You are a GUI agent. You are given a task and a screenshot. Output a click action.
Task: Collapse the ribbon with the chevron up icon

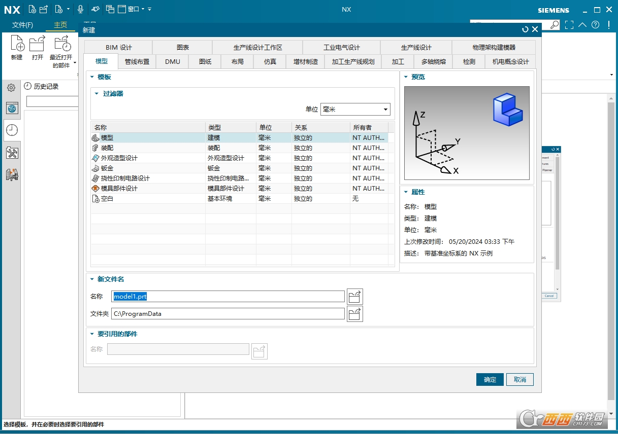tap(582, 24)
